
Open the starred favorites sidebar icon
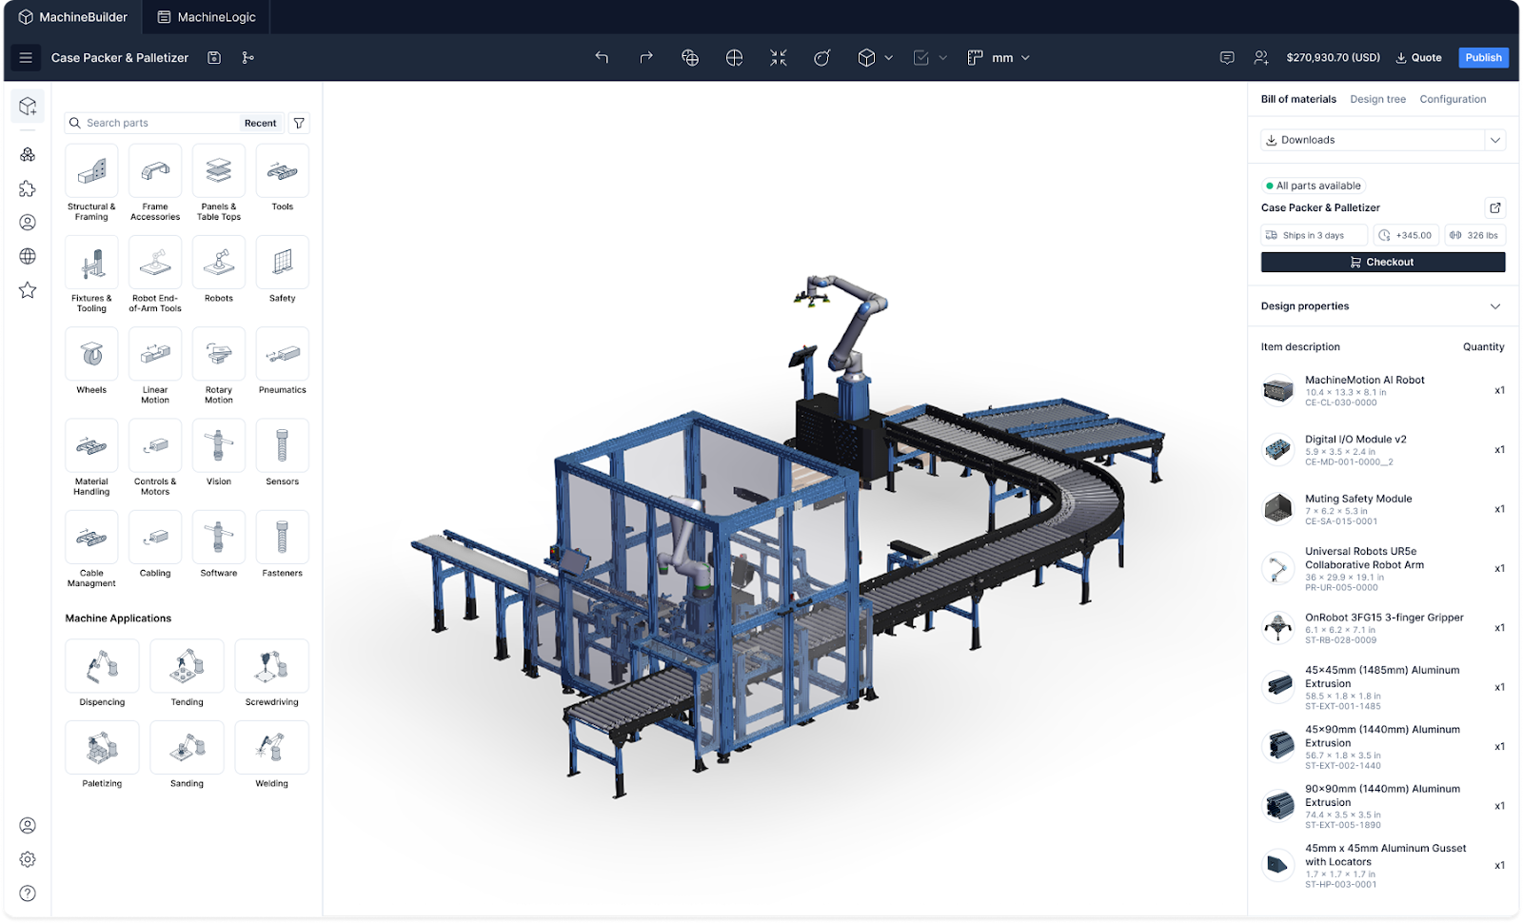pyautogui.click(x=28, y=290)
